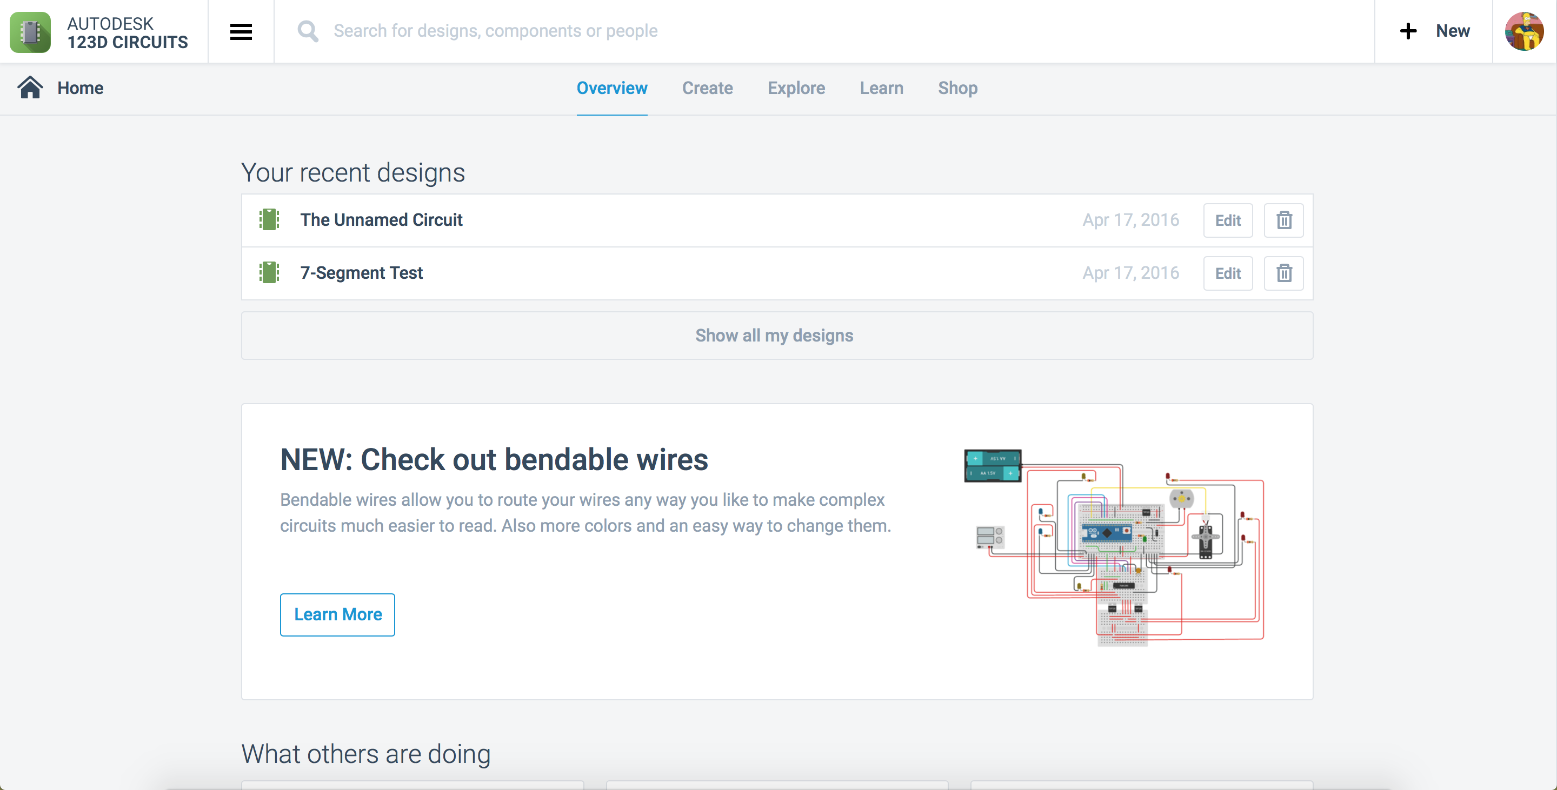The width and height of the screenshot is (1557, 790).
Task: Edit The Unnamed Circuit design
Action: 1228,220
